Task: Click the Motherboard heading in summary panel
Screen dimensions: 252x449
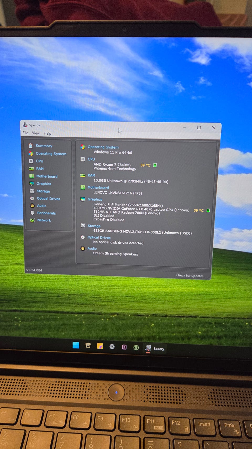Action: pyautogui.click(x=98, y=188)
